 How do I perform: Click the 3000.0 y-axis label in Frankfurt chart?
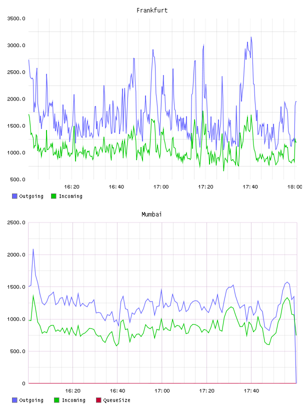click(x=16, y=45)
